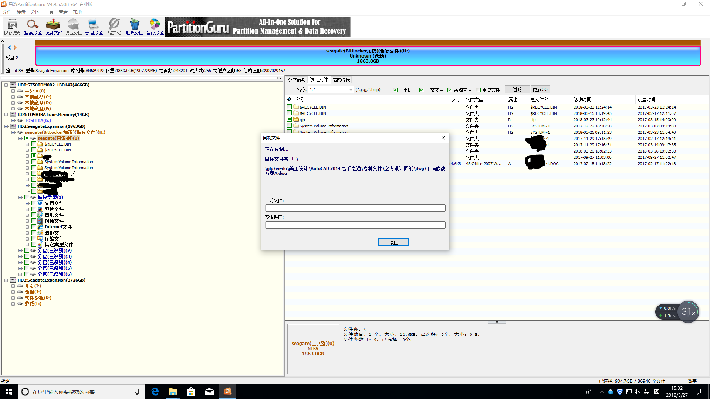
Task: Collapse the RD1:TOSHIBATransMemory node
Action: pos(6,115)
